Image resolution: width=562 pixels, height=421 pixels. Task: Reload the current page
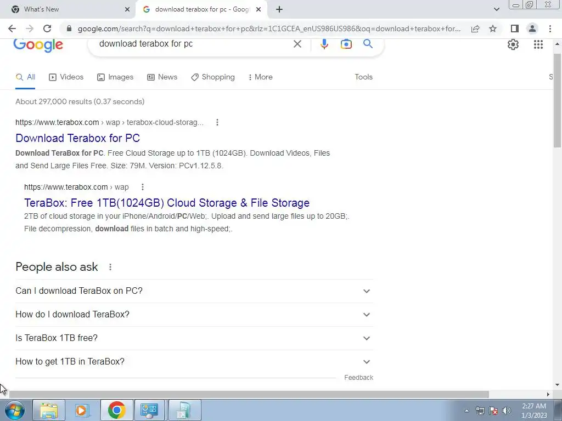(47, 29)
